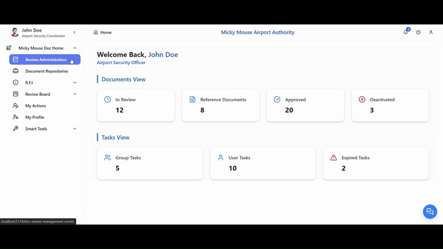Click the Micky Mouse Airport Authority title
The height and width of the screenshot is (249, 443).
[x=257, y=32]
